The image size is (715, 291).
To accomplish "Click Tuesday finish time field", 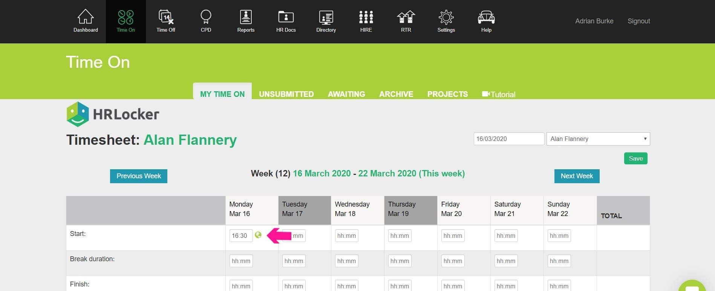I will pos(294,286).
